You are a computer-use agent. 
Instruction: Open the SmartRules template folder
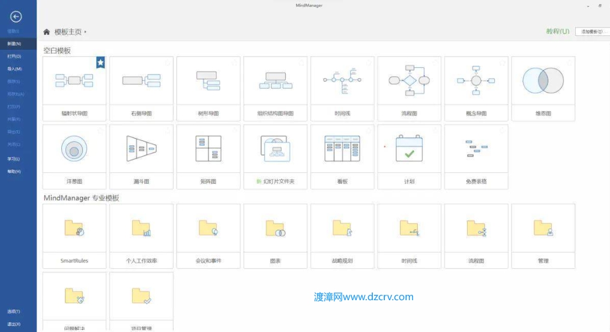74,237
